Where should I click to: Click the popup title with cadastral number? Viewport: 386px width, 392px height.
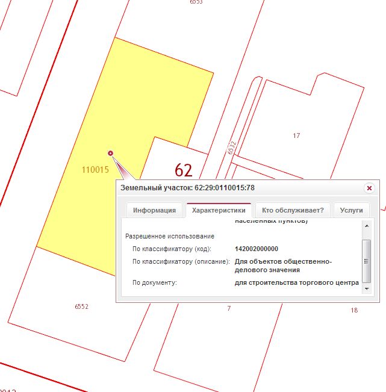point(188,188)
